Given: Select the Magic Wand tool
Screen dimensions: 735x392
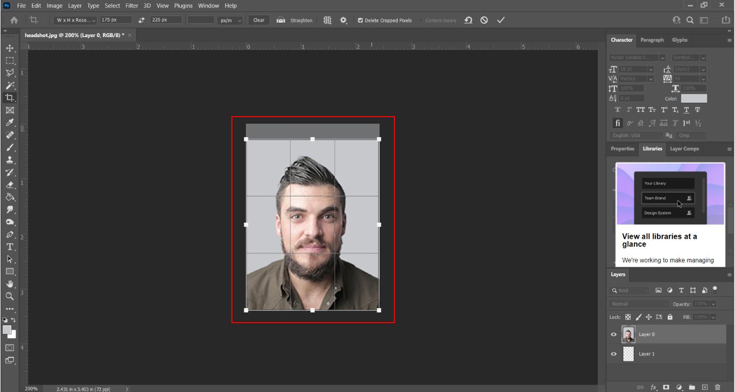Looking at the screenshot, I should (x=10, y=85).
